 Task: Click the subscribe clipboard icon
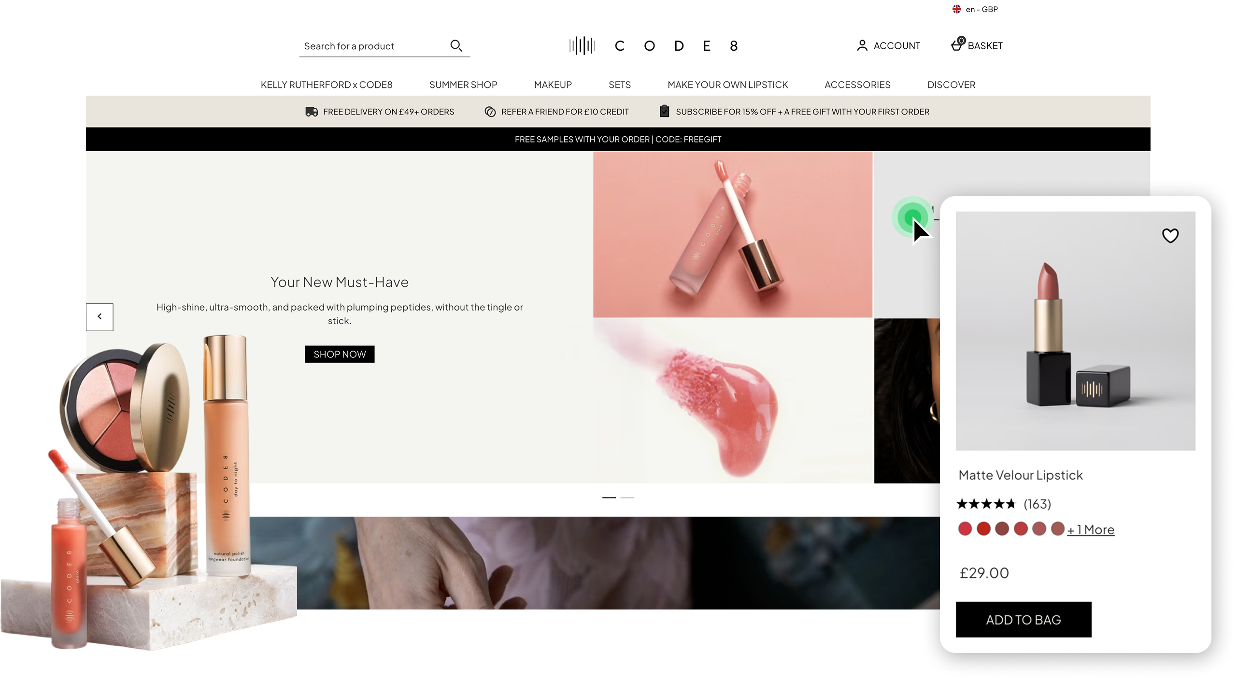point(665,112)
